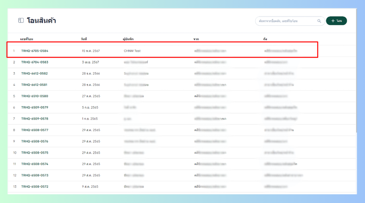Viewport: 365px width, 203px height.
Task: Open transfer TRHQ-6510-0580
Action: (35, 96)
